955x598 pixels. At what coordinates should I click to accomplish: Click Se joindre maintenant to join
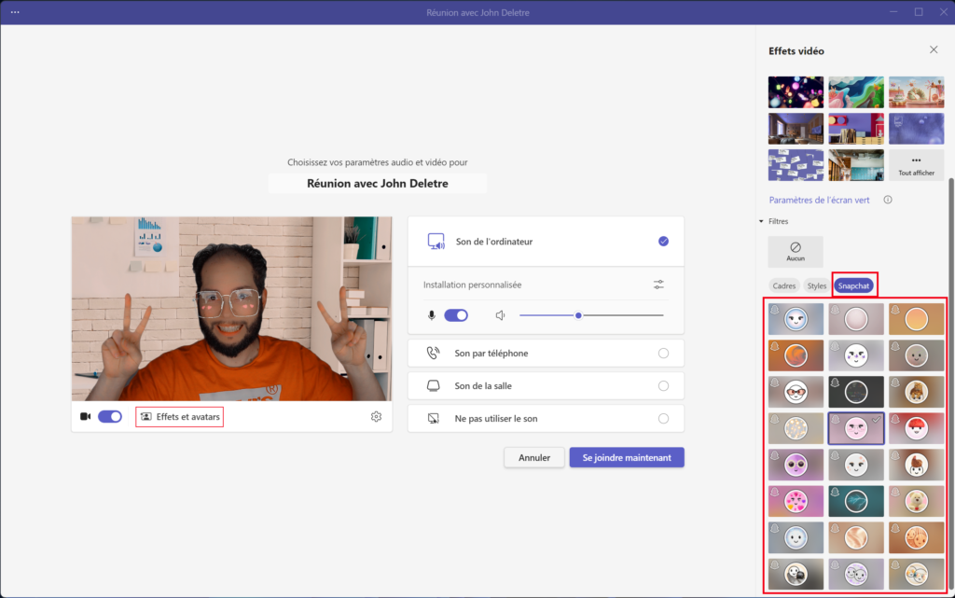coord(626,457)
